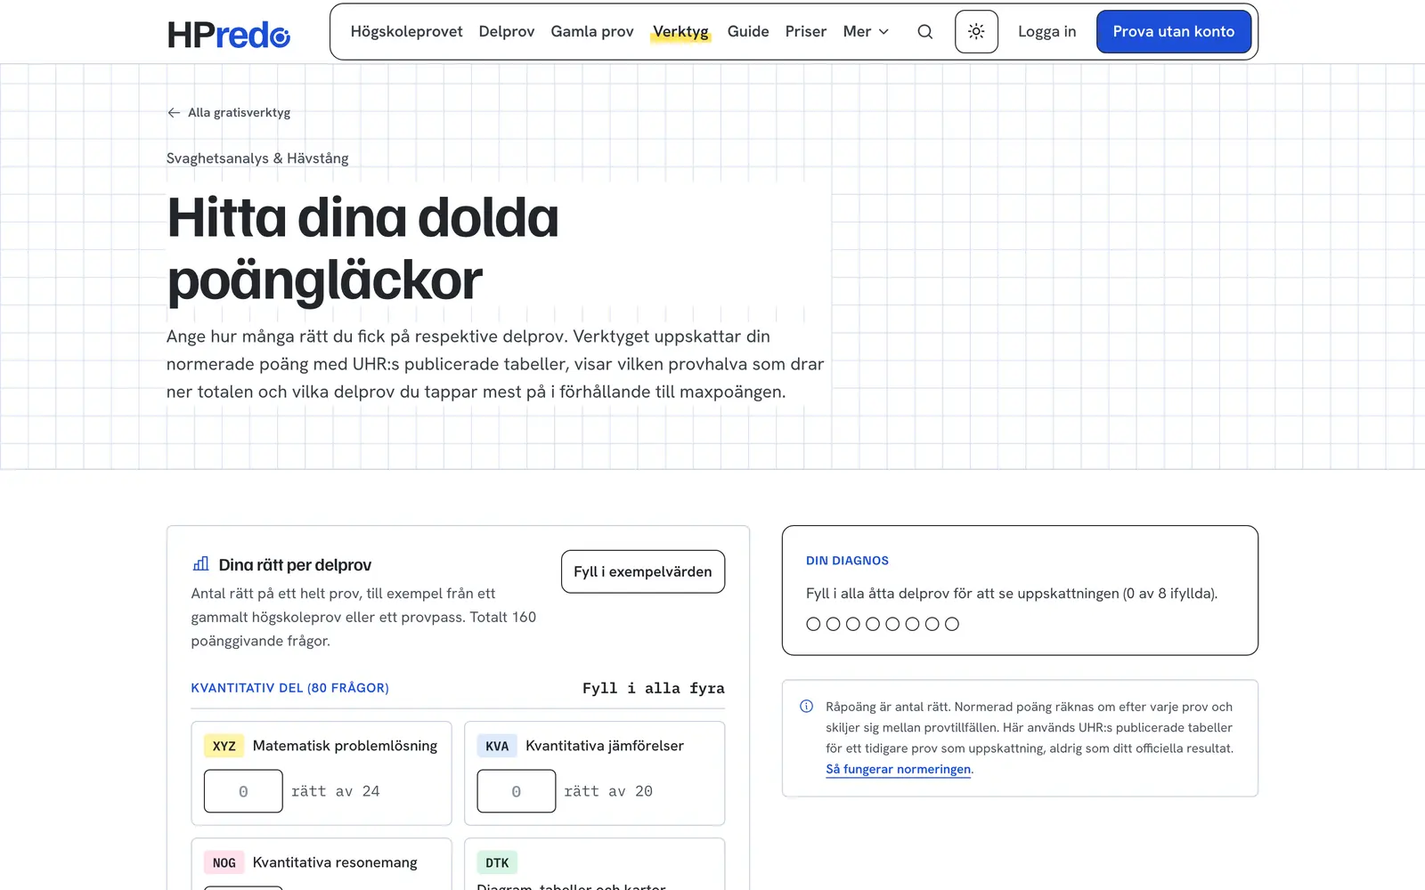Toggle light/dark theme sun button
The width and height of the screenshot is (1425, 890).
pos(976,32)
